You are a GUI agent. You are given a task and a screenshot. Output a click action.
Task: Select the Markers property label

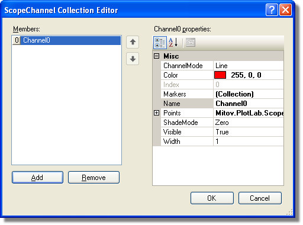175,94
